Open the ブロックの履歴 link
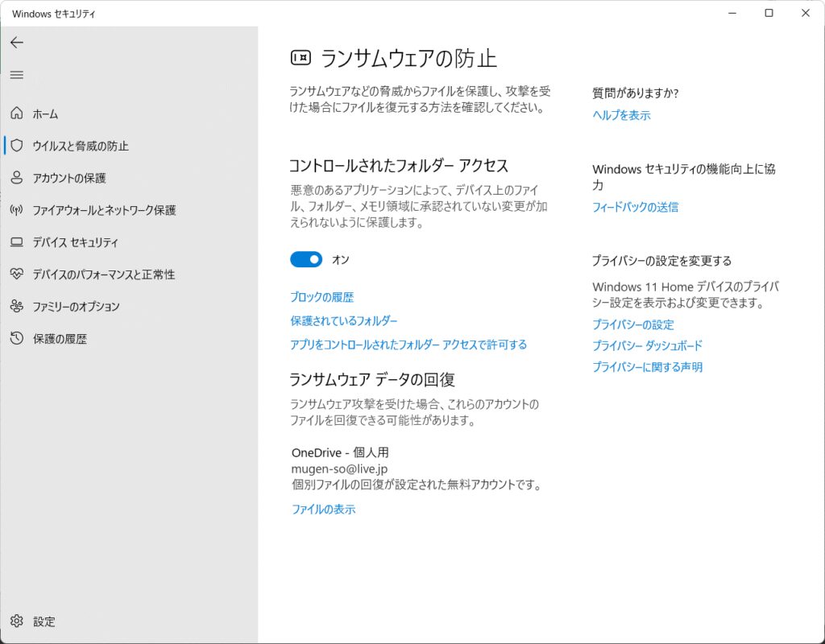825x644 pixels. pyautogui.click(x=322, y=297)
